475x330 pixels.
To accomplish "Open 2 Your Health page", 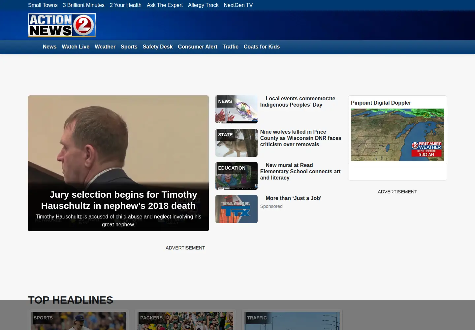I will [x=126, y=5].
